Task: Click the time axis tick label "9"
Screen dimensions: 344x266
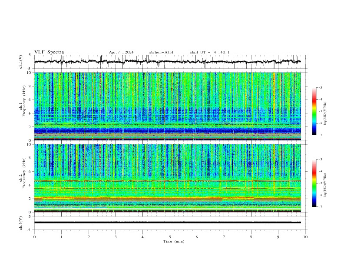Action: click(278, 237)
